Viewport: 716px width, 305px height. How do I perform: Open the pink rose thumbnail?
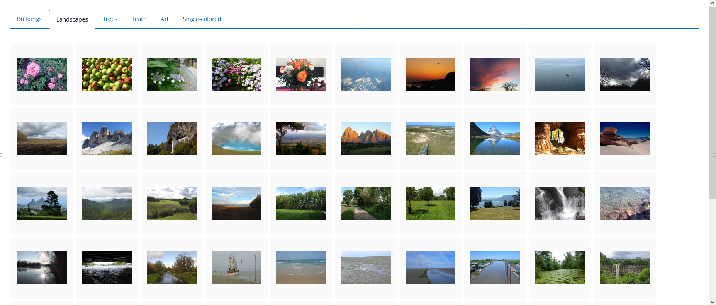point(42,74)
